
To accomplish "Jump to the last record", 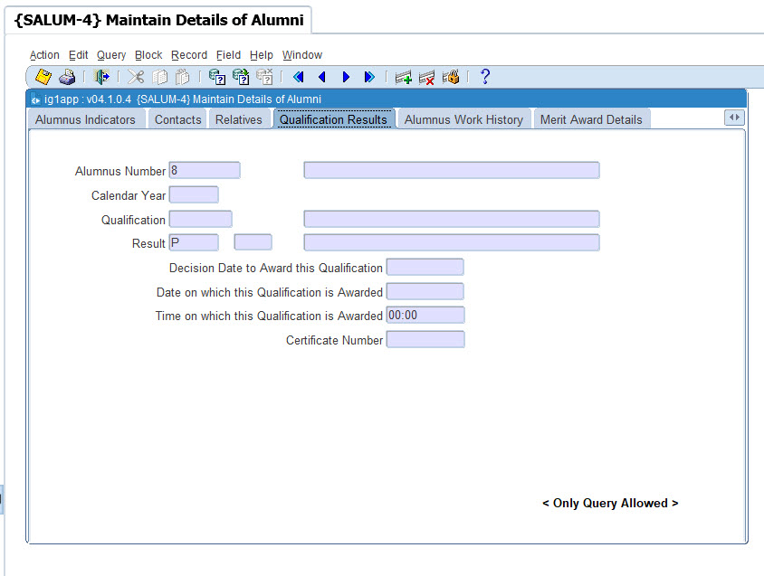I will [369, 77].
